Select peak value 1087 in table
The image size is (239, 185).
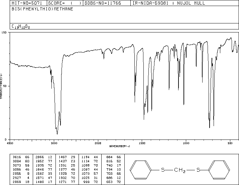[86, 169]
